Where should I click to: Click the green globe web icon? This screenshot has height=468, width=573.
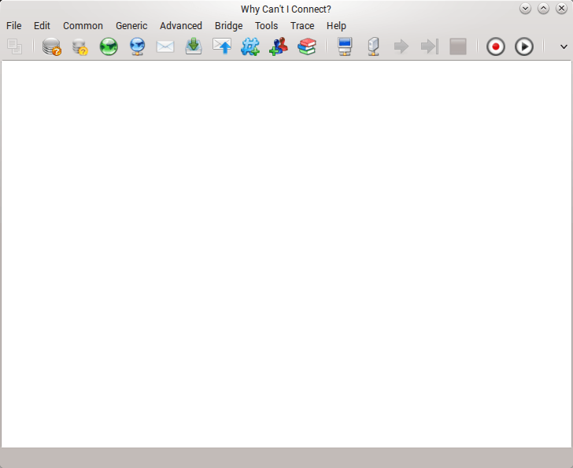(109, 46)
